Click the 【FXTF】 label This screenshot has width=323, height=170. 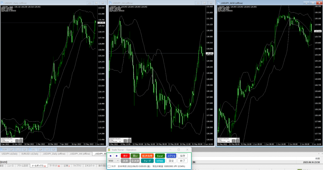4,162
